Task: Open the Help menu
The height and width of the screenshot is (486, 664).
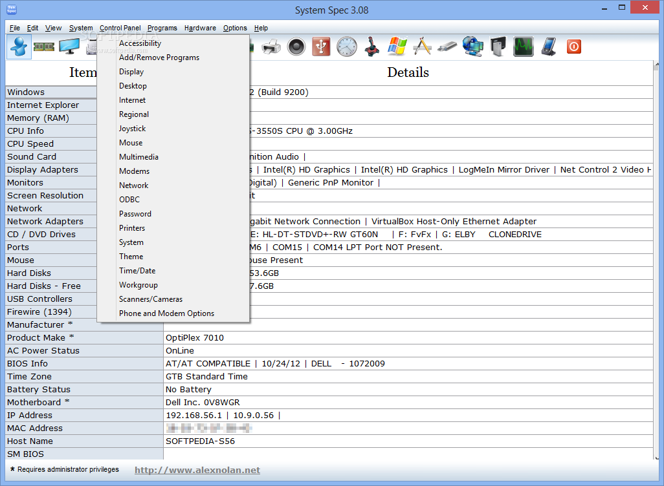Action: (261, 28)
